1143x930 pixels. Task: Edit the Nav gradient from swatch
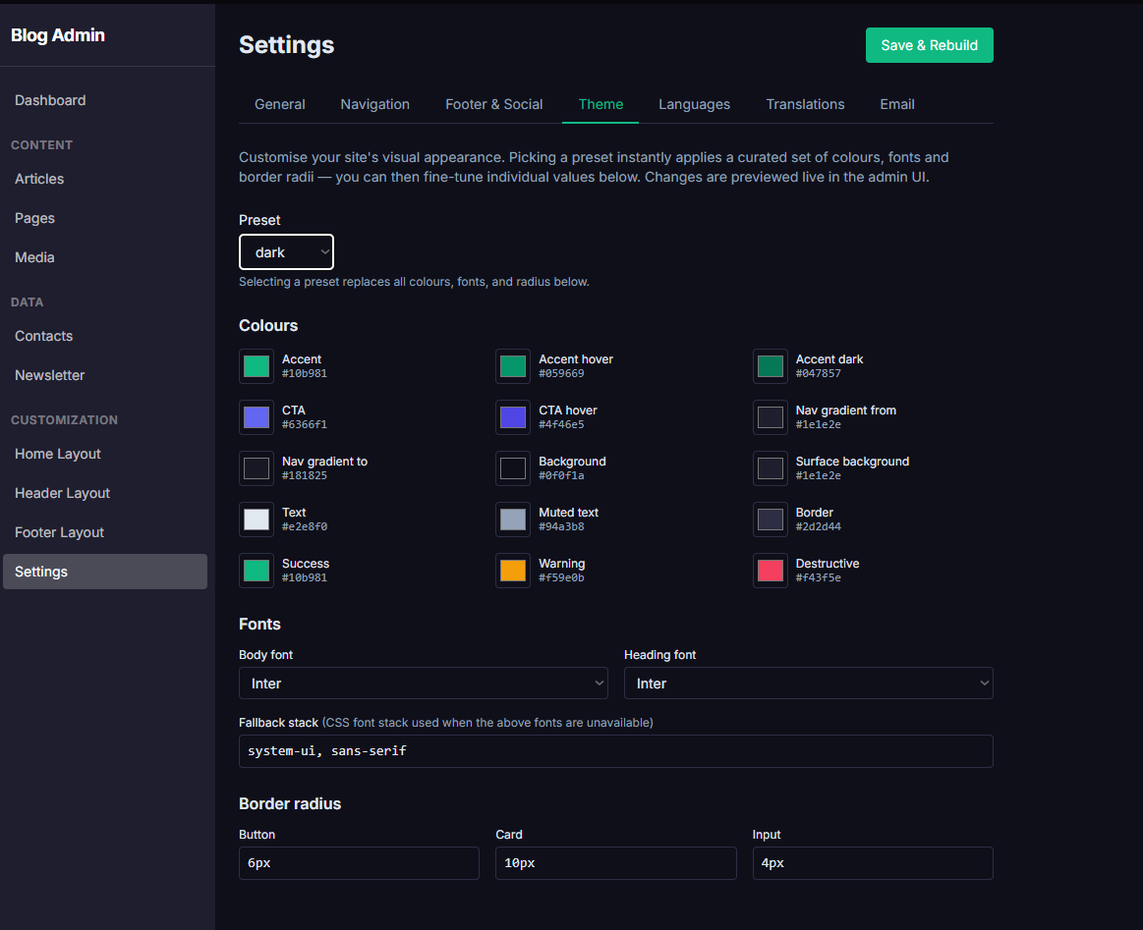tap(771, 417)
